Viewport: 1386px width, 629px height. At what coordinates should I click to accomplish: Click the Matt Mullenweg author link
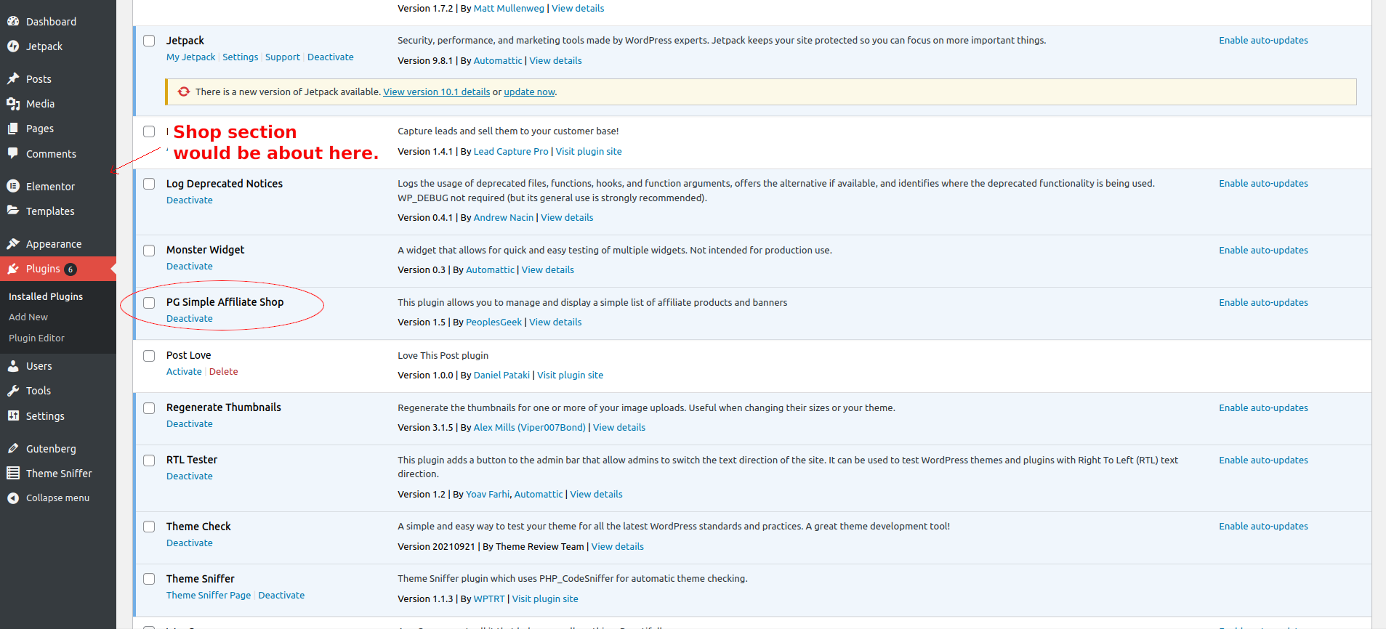click(509, 9)
